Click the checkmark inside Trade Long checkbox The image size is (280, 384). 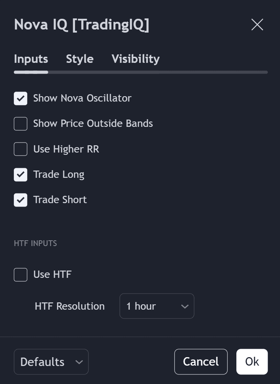pyautogui.click(x=20, y=175)
